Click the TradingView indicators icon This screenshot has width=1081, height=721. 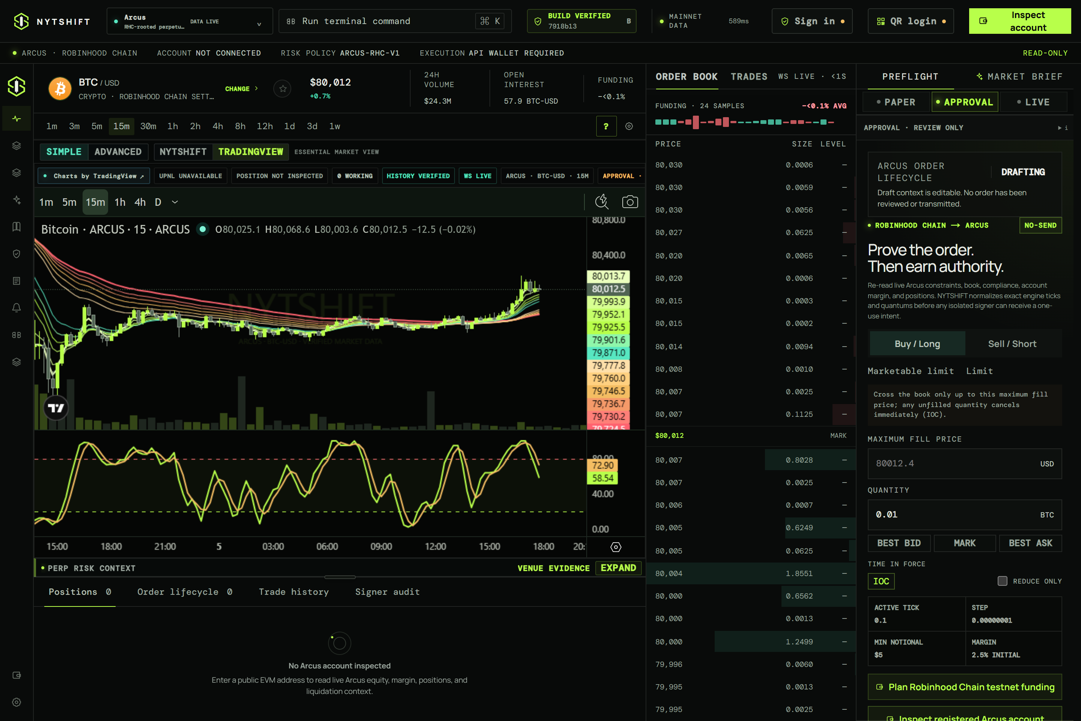602,202
